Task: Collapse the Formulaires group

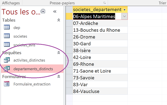Action: 59,76
